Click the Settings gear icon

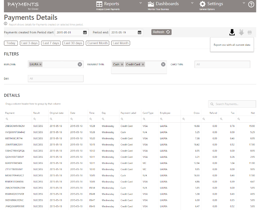coord(202,4)
